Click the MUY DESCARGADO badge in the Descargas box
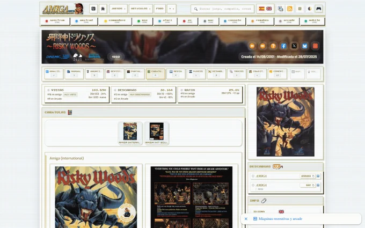 coord(140,94)
